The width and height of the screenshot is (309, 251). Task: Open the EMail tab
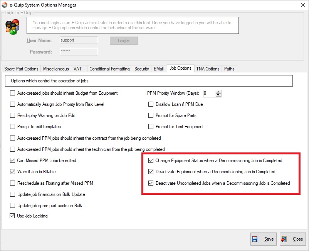pyautogui.click(x=159, y=69)
